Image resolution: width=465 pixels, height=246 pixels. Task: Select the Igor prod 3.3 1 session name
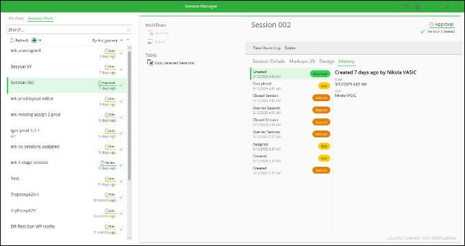click(x=25, y=131)
